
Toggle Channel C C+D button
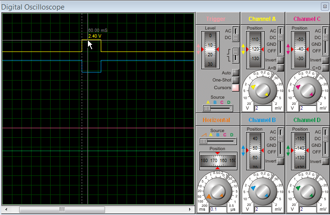[x=325, y=68]
